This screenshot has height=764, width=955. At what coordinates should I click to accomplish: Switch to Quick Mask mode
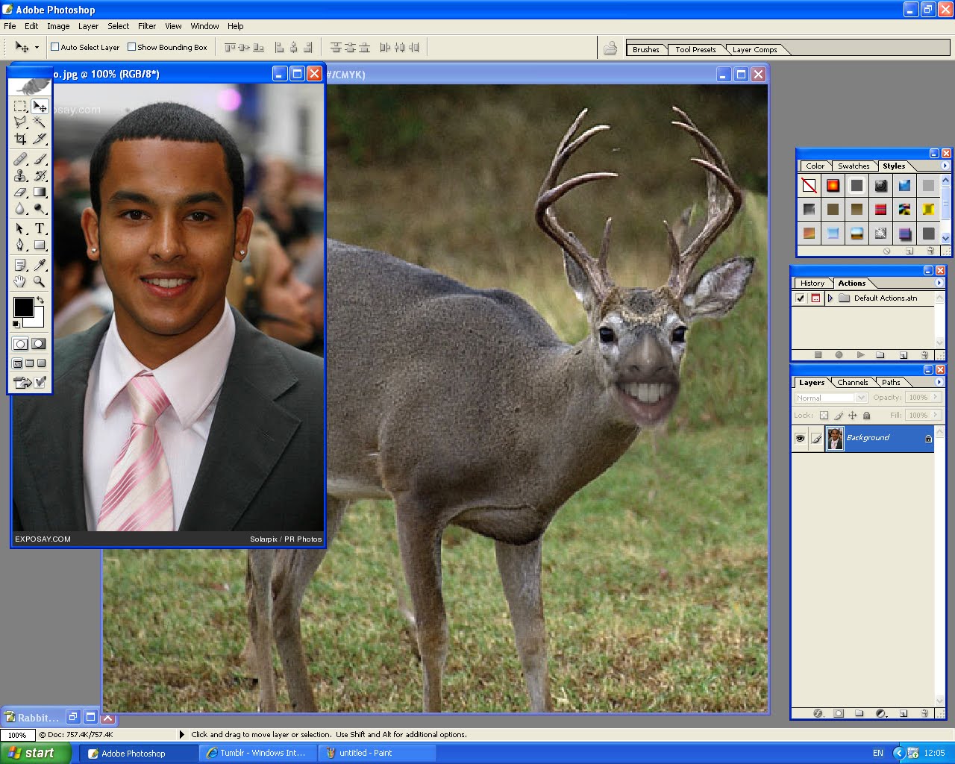tap(39, 344)
